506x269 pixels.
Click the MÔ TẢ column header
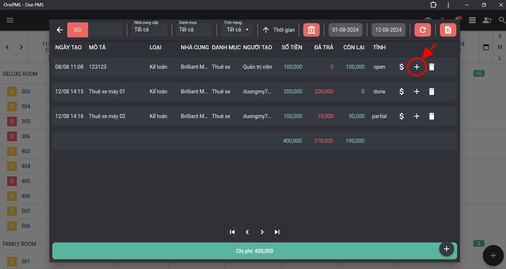tap(97, 47)
